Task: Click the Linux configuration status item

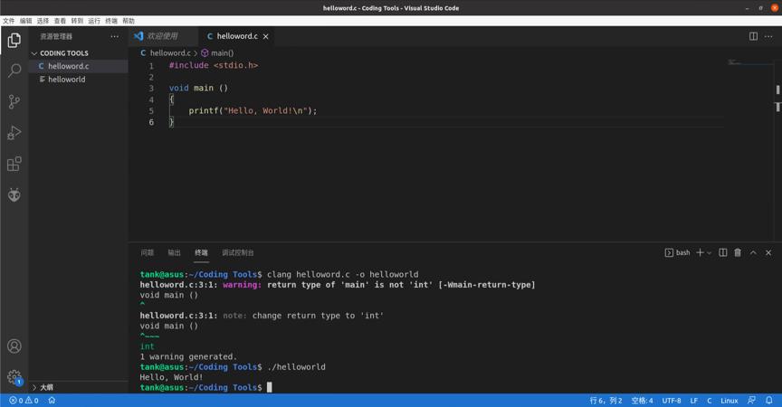Action: pos(730,401)
